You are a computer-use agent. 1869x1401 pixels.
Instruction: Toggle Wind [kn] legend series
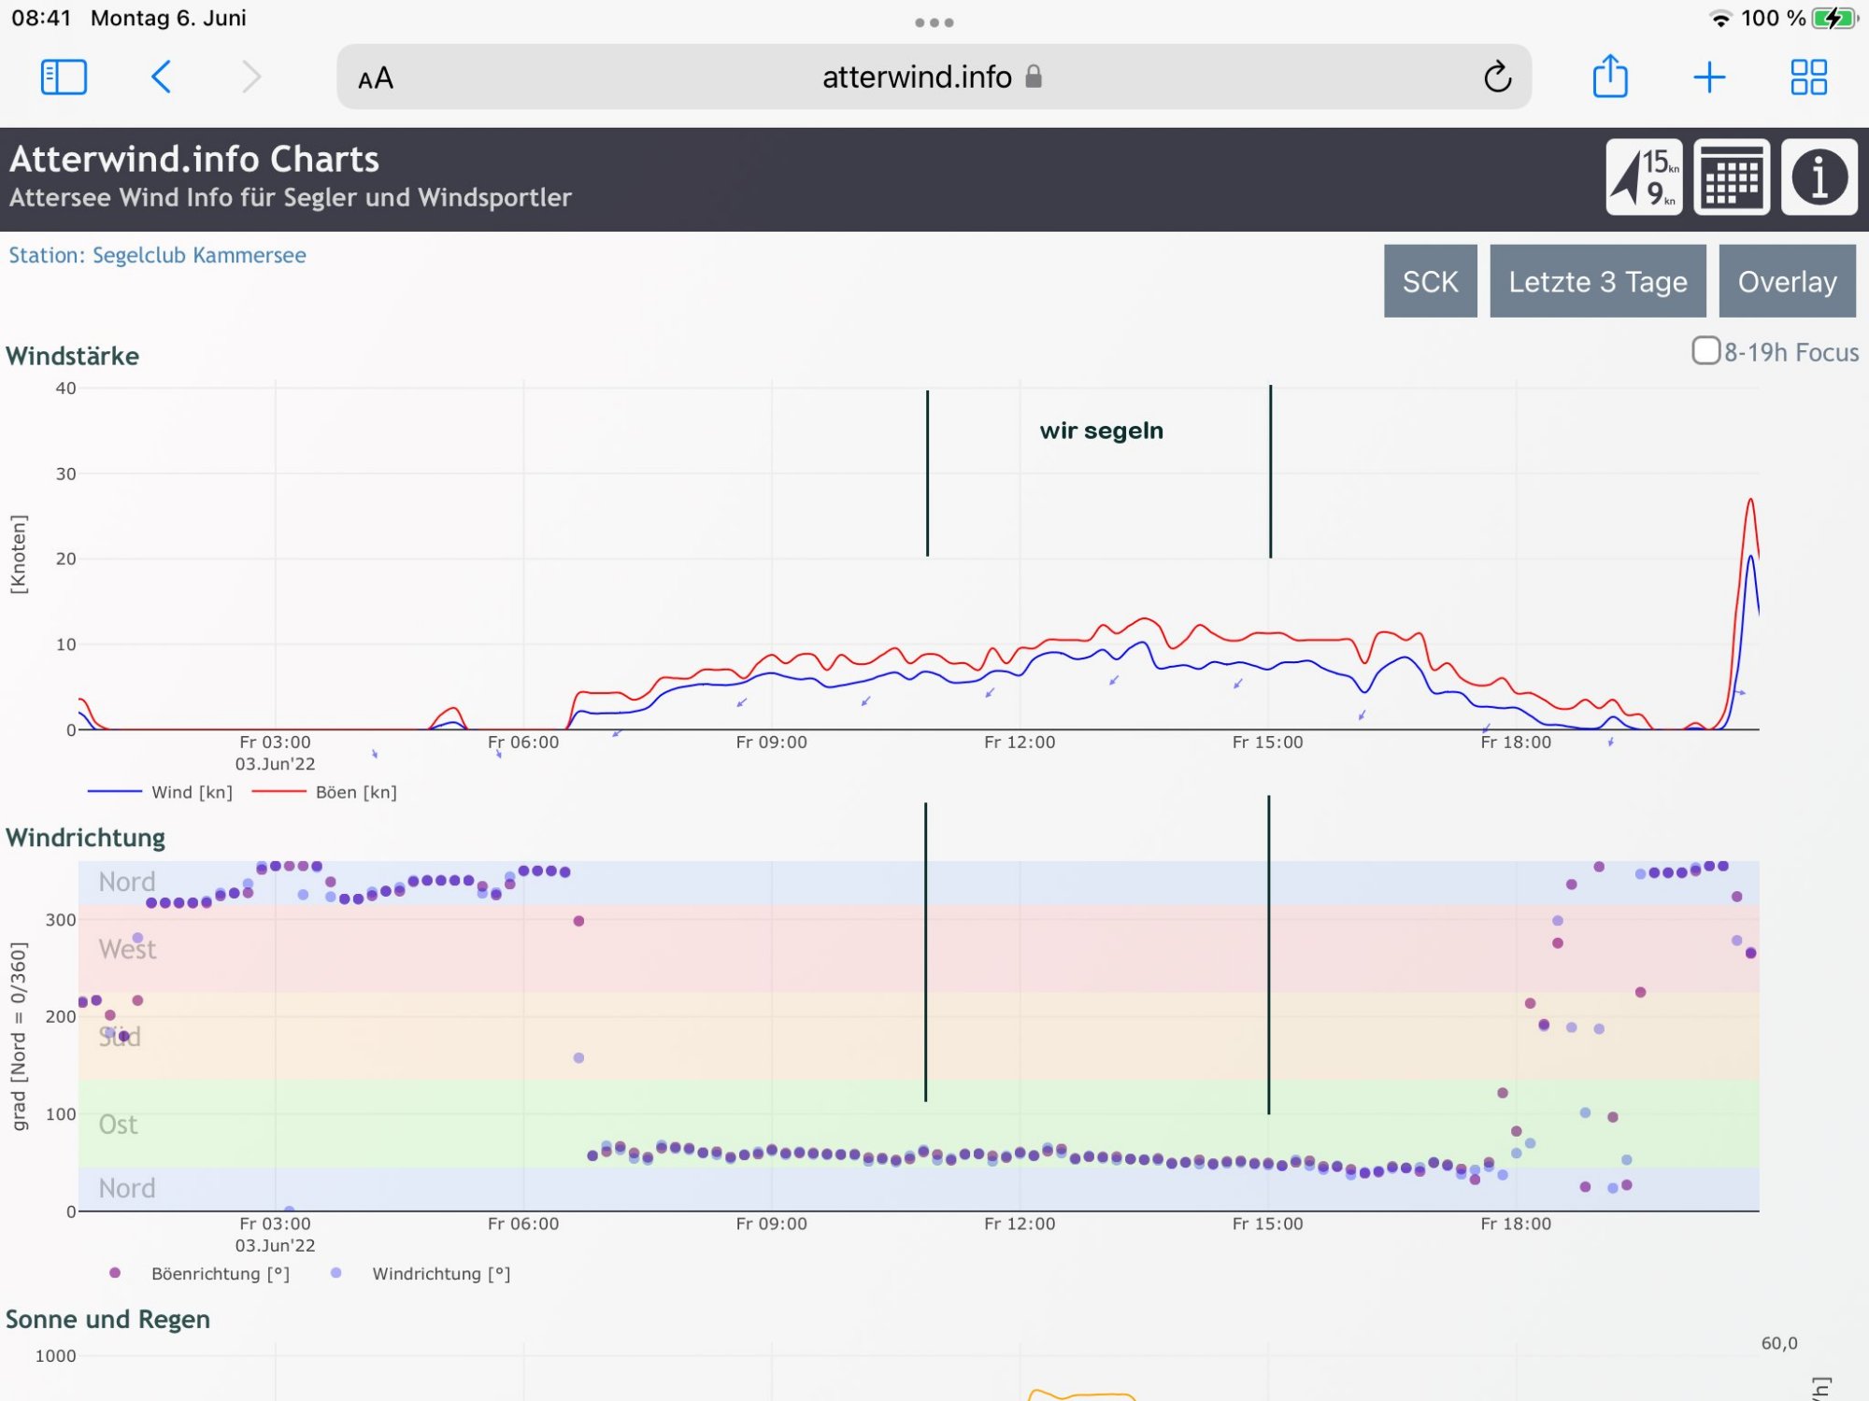click(x=191, y=792)
